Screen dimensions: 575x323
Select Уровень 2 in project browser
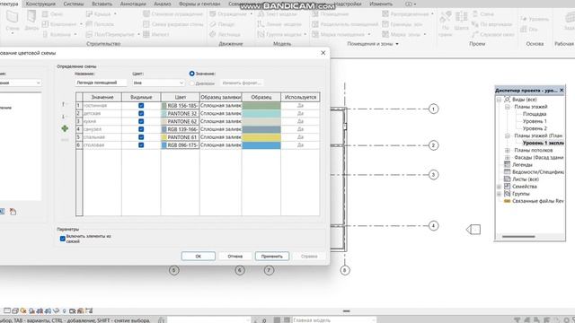tap(535, 128)
